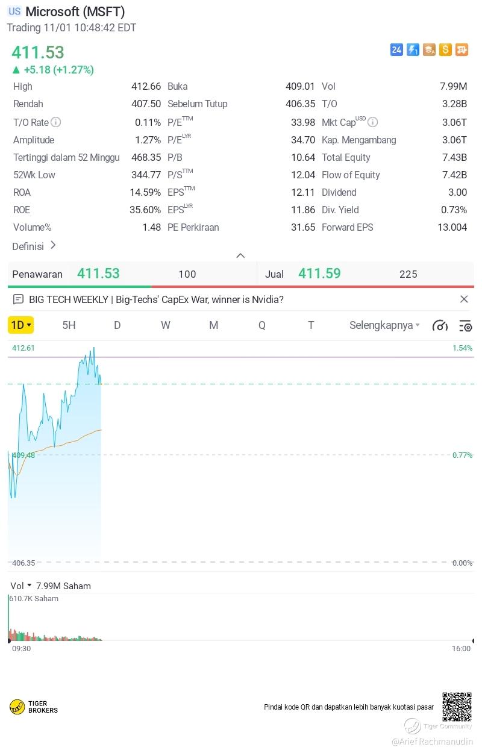This screenshot has height=753, width=482.
Task: Open chart display settings icon
Action: [x=465, y=326]
